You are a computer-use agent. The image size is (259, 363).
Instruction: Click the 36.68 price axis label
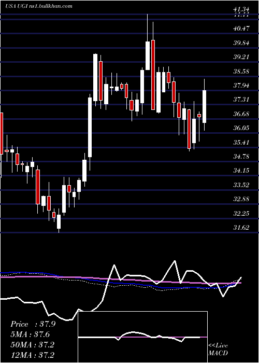241,114
